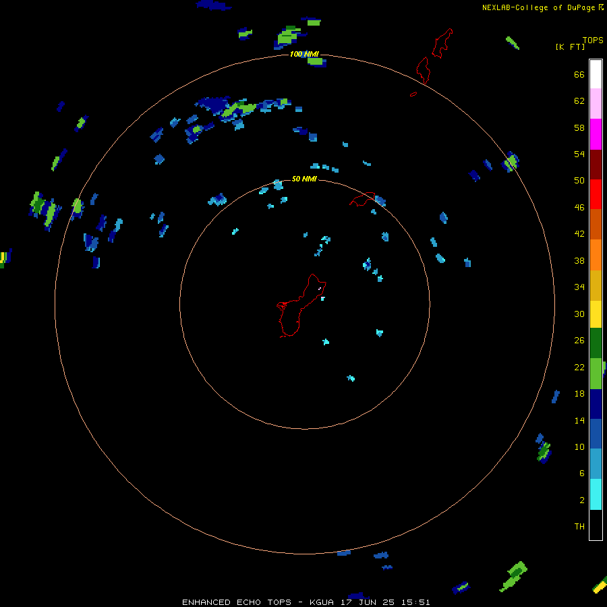Viewport: 607px width, 607px height.
Task: Click the [K FT] units label
Action: click(x=570, y=47)
